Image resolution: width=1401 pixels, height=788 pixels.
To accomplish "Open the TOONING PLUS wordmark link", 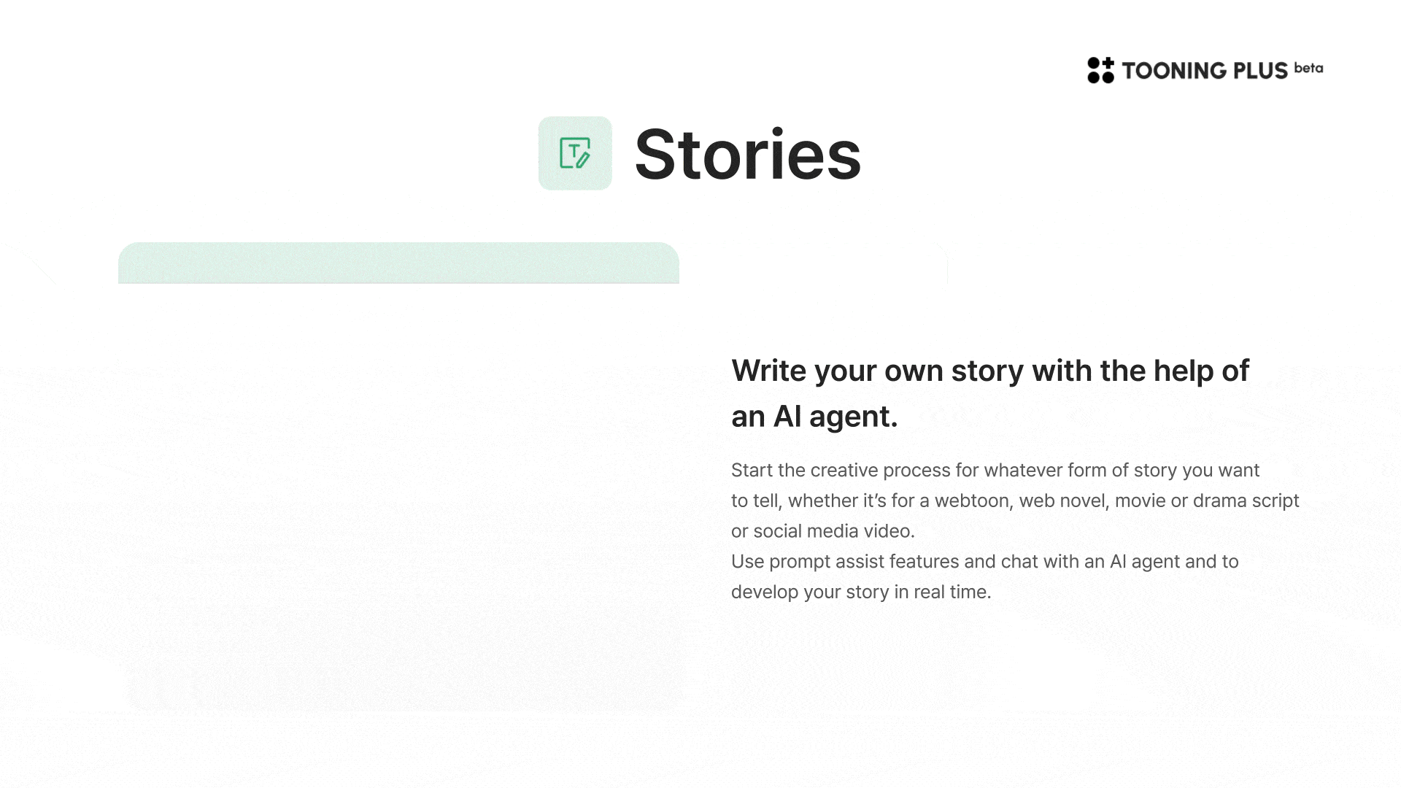I will (1205, 71).
